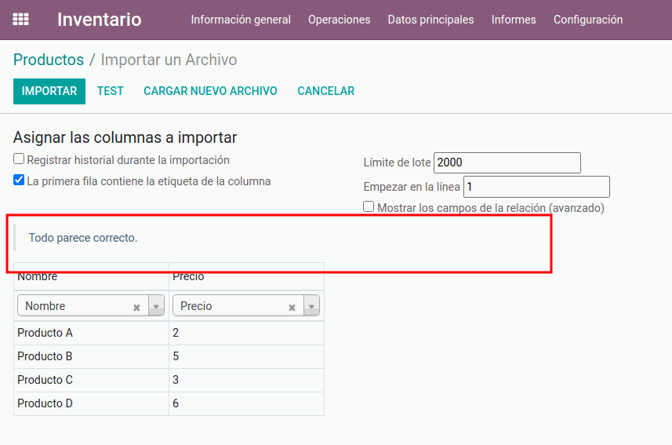
Task: Enable Mostrar los campos de la relación
Action: point(369,207)
